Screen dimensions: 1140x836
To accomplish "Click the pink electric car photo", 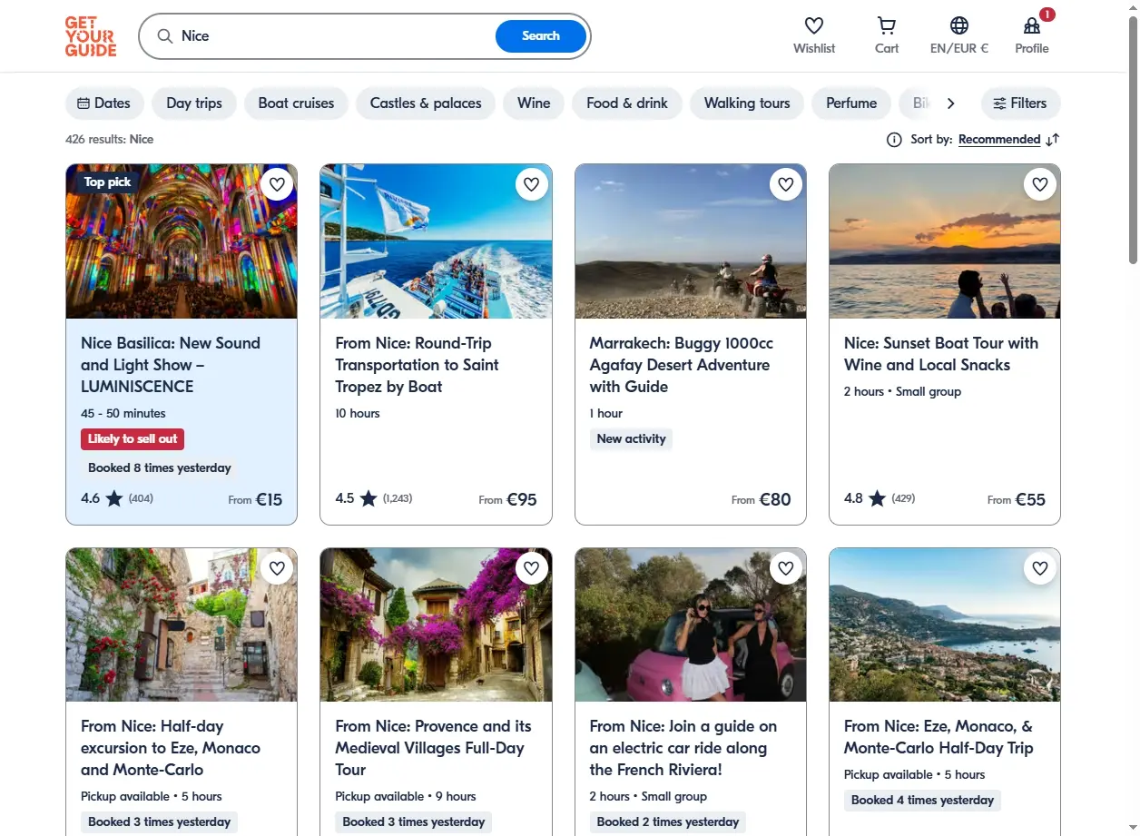I will coord(690,625).
